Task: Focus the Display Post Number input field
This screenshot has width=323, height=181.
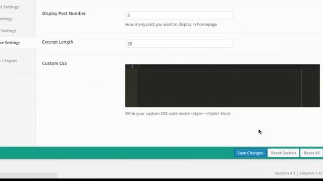Action: click(179, 15)
